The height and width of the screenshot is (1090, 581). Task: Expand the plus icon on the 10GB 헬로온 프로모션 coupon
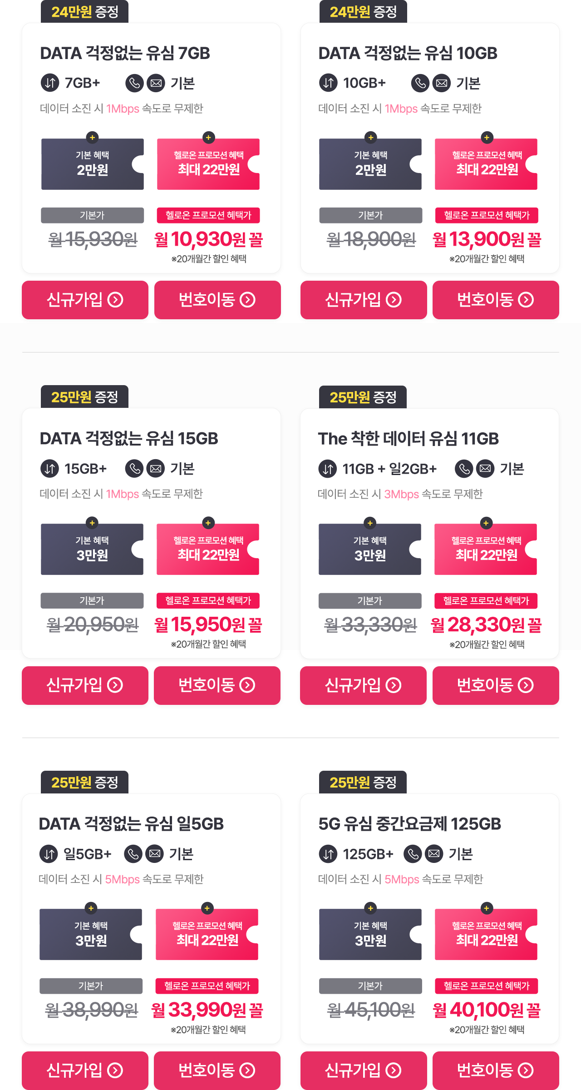pos(487,138)
